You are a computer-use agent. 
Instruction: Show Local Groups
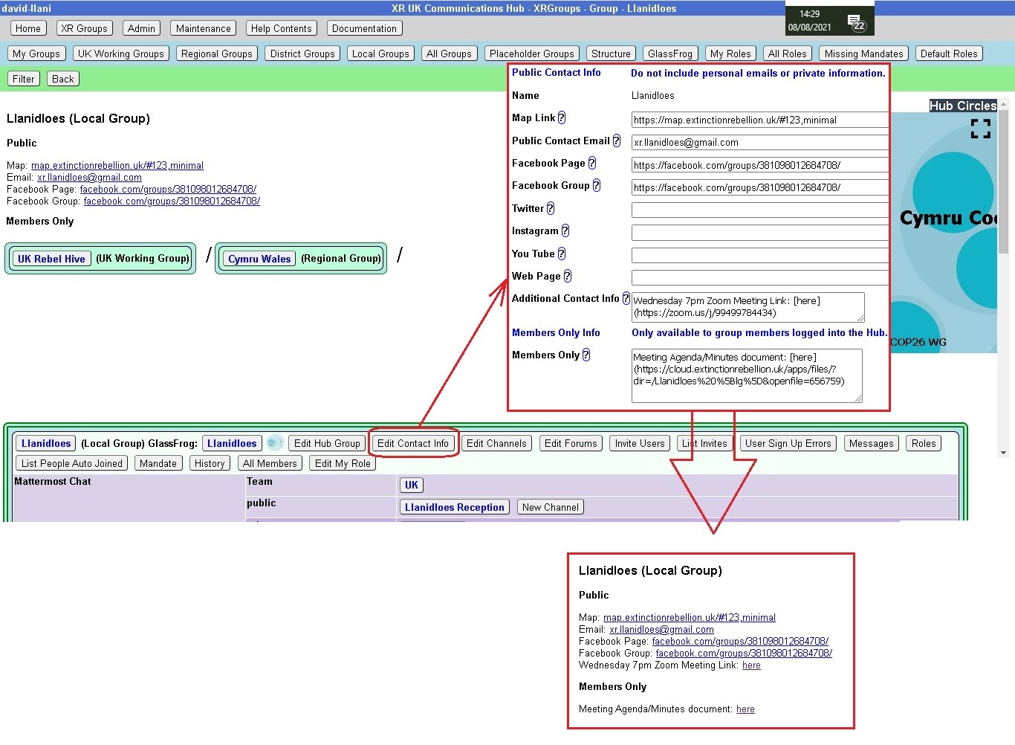click(380, 54)
